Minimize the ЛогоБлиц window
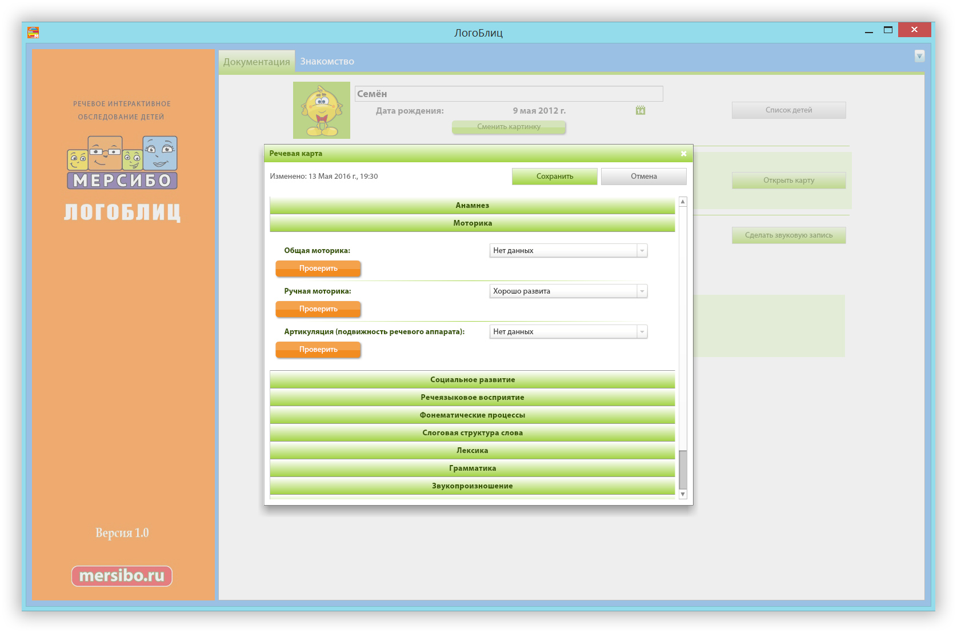This screenshot has height=633, width=957. (x=869, y=31)
